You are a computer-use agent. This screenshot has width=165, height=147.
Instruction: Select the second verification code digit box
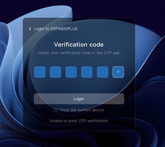pos(55,72)
